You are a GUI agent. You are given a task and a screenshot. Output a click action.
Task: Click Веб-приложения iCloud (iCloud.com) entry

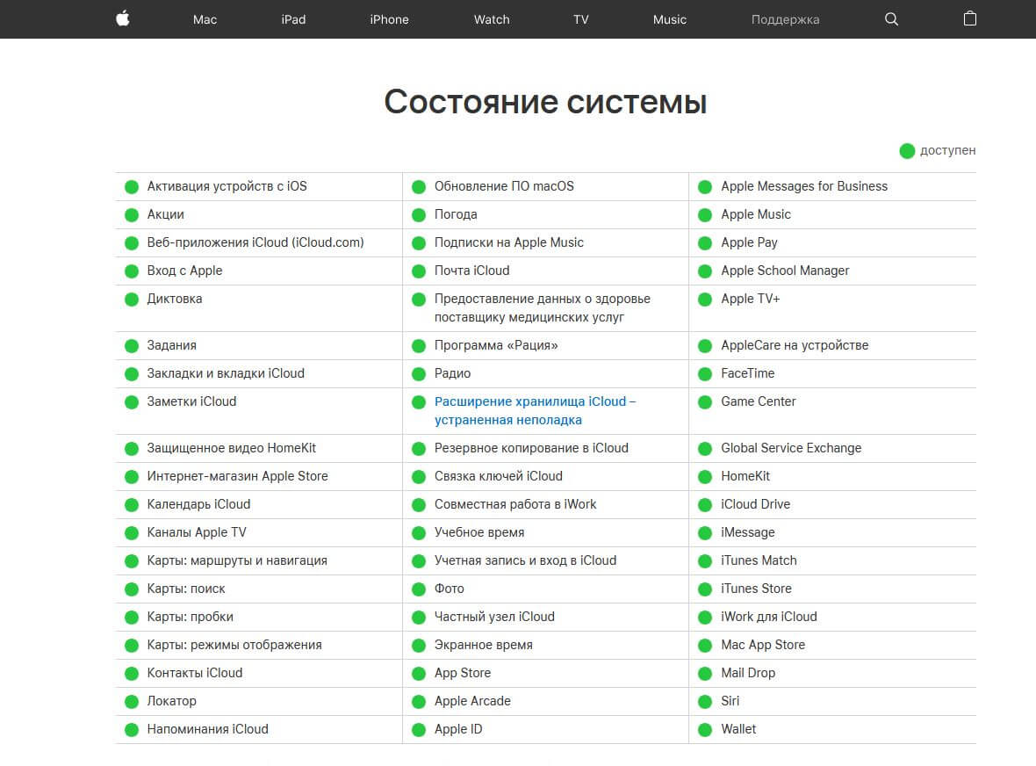pyautogui.click(x=255, y=242)
